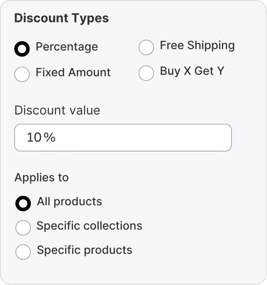Click the Specific products label text
Image resolution: width=267 pixels, height=285 pixels.
click(x=84, y=250)
